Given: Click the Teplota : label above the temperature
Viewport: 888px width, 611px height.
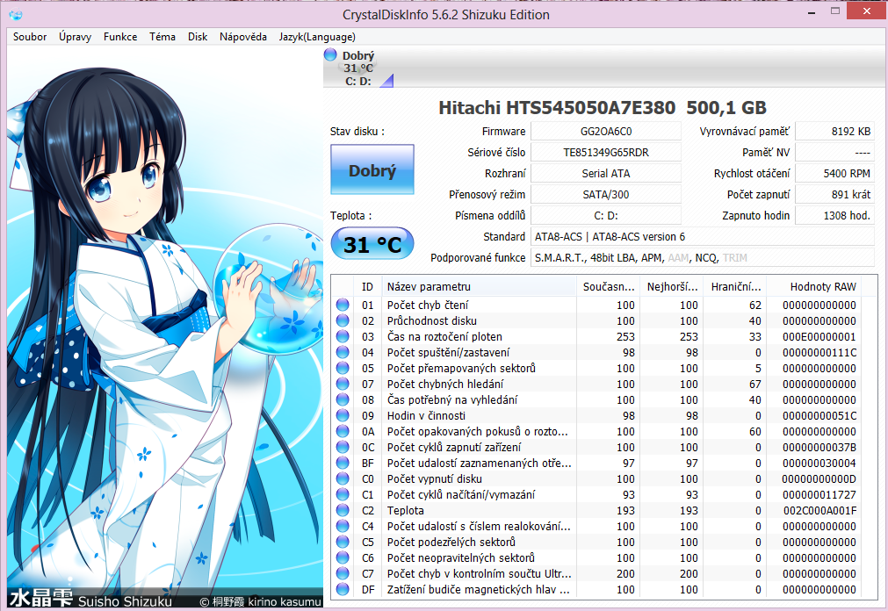Looking at the screenshot, I should click(351, 216).
